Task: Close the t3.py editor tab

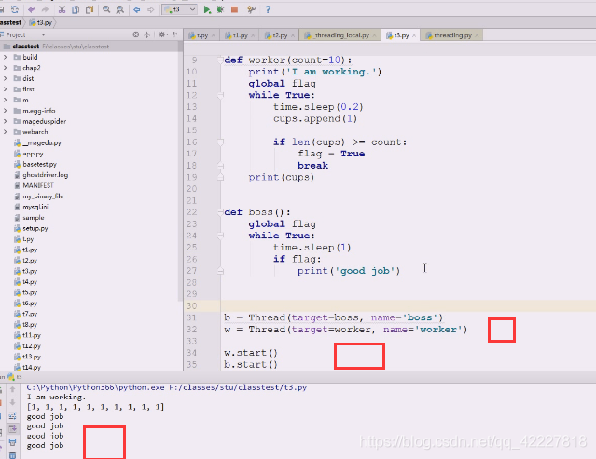Action: click(x=414, y=35)
